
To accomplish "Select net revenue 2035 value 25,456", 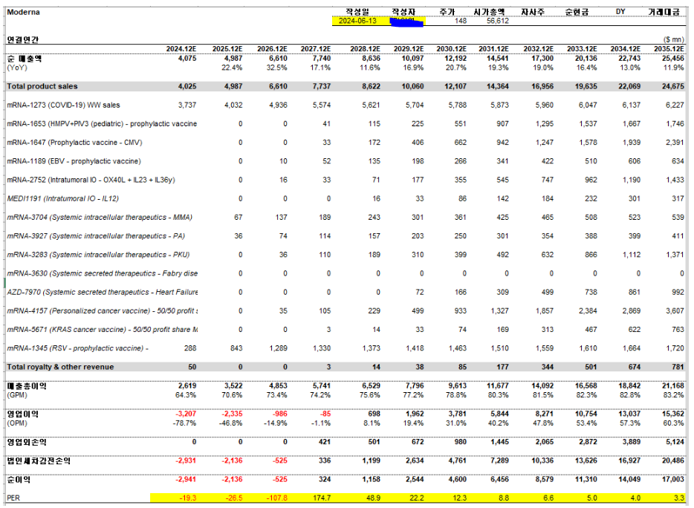I will pyautogui.click(x=672, y=59).
